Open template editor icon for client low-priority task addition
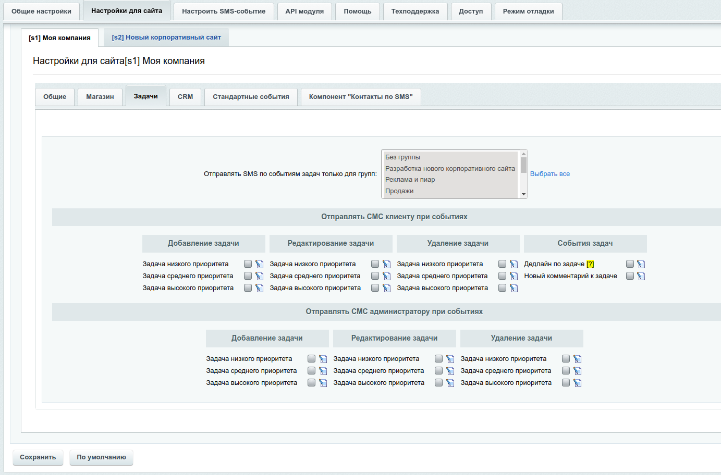This screenshot has height=475, width=721. coord(259,264)
